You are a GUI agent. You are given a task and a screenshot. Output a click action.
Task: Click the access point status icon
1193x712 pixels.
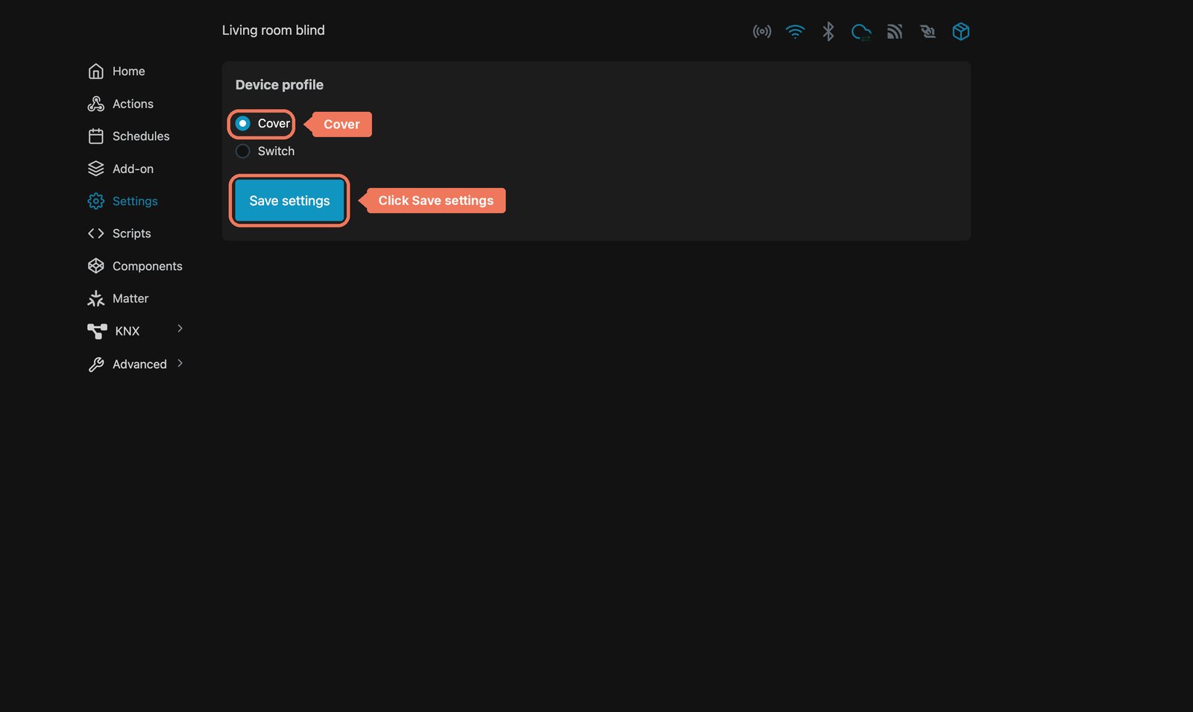click(x=761, y=31)
